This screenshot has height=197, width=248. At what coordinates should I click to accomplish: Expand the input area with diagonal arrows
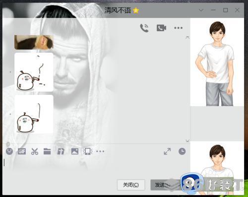coord(167,151)
